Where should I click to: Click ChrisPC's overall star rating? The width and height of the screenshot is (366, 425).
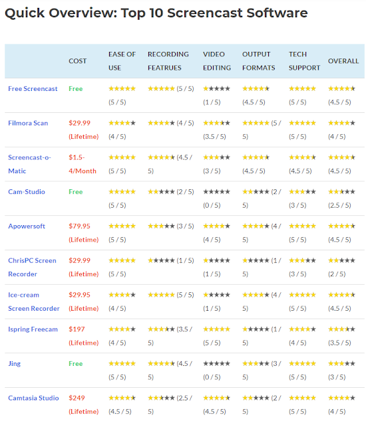click(341, 260)
